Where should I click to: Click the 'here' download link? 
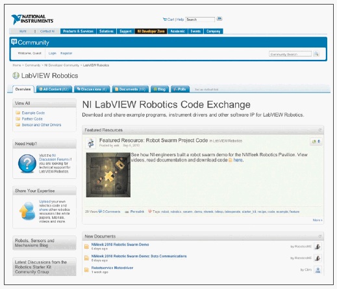(238, 160)
